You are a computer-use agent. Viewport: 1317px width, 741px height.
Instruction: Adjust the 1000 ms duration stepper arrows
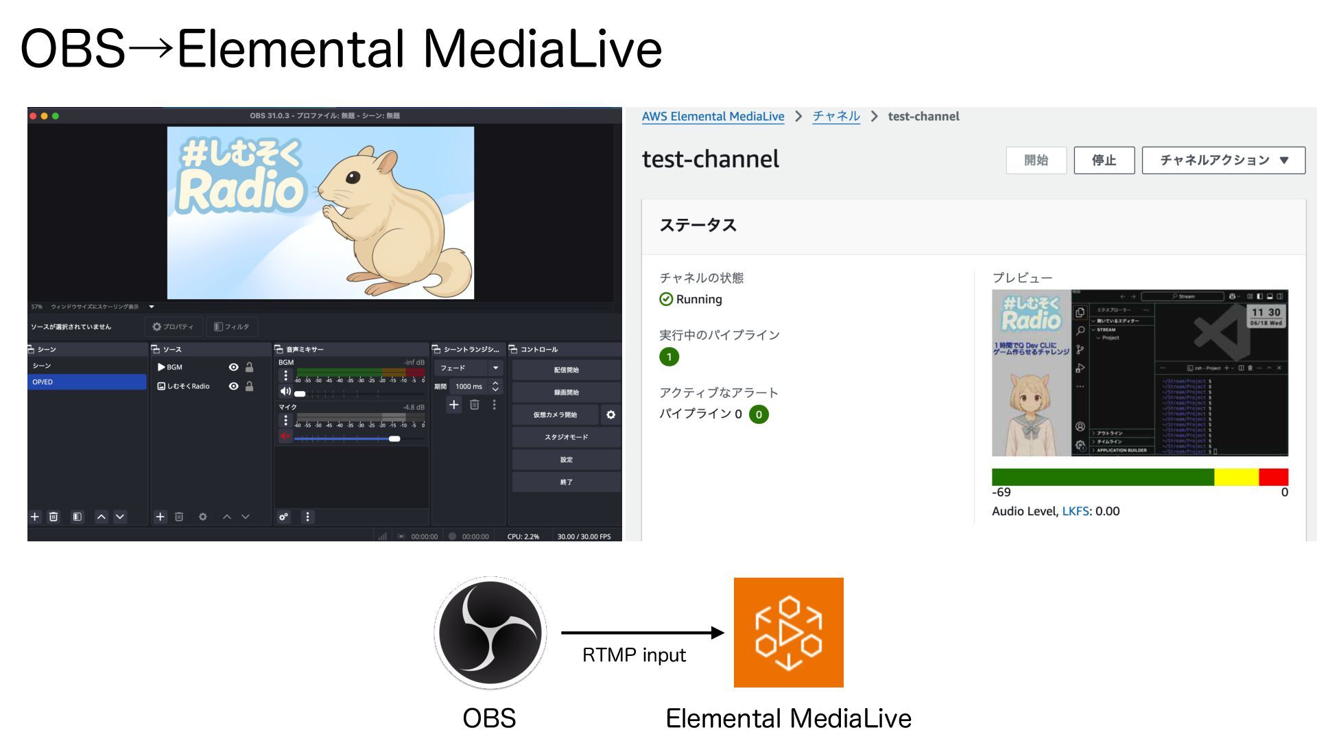click(x=495, y=386)
